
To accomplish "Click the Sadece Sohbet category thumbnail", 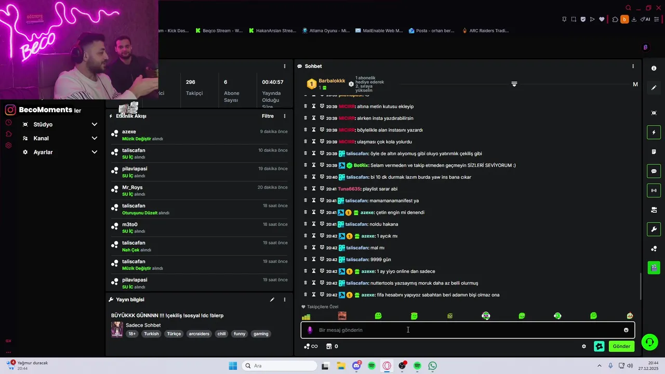I will point(117,329).
